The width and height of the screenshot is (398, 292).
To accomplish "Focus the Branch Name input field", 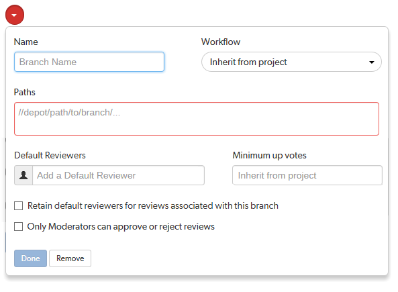I will [x=89, y=62].
